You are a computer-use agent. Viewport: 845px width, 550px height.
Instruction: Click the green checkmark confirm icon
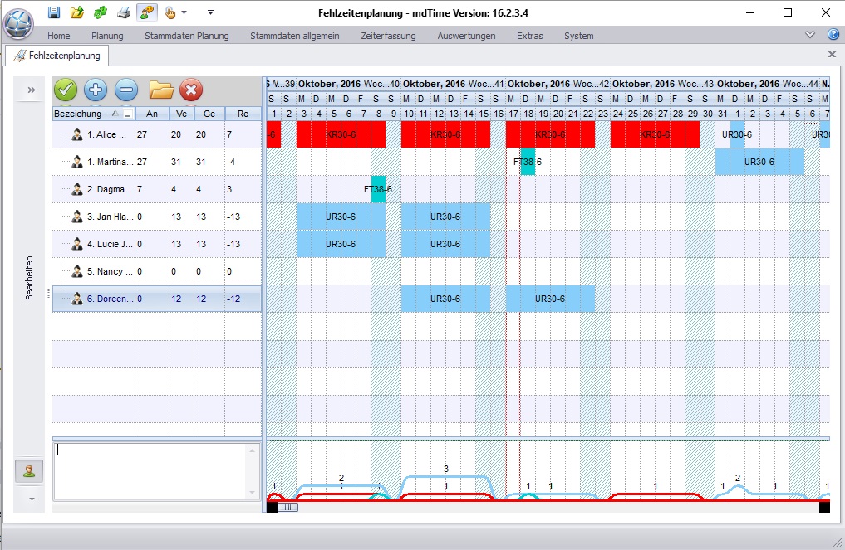(66, 90)
